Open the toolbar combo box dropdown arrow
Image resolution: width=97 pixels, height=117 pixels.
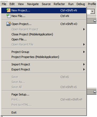click(92, 11)
